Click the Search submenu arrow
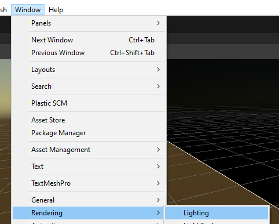 pyautogui.click(x=159, y=86)
